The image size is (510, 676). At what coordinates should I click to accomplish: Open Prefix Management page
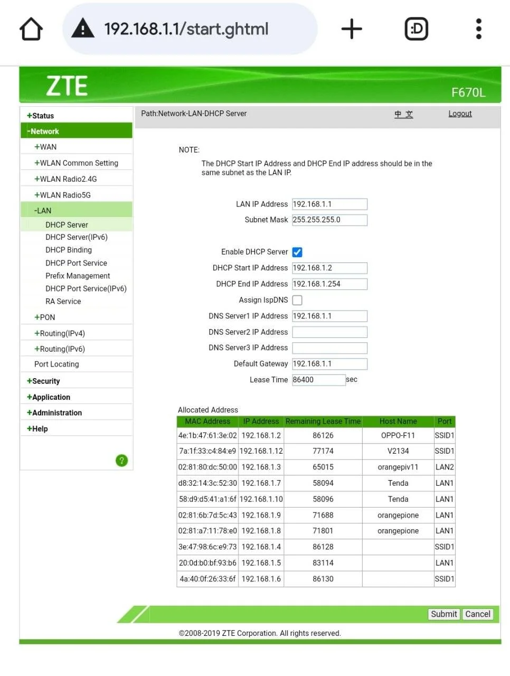point(78,276)
